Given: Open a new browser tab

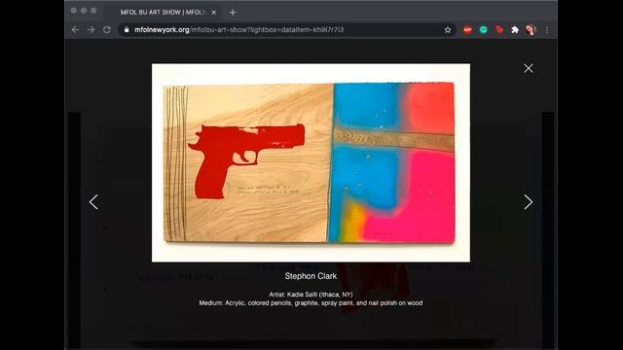Looking at the screenshot, I should pyautogui.click(x=233, y=13).
